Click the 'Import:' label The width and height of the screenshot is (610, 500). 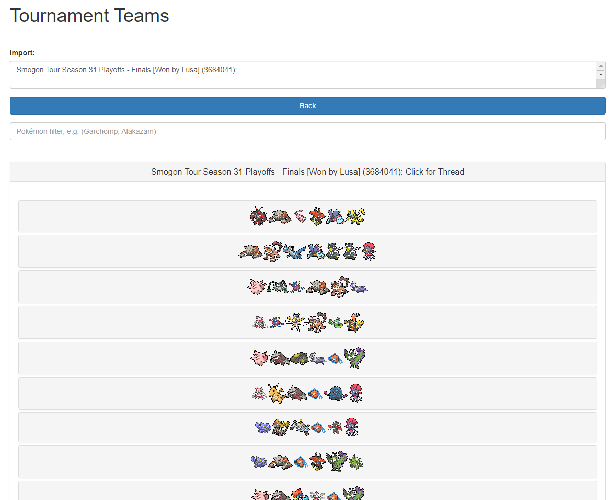pos(22,53)
